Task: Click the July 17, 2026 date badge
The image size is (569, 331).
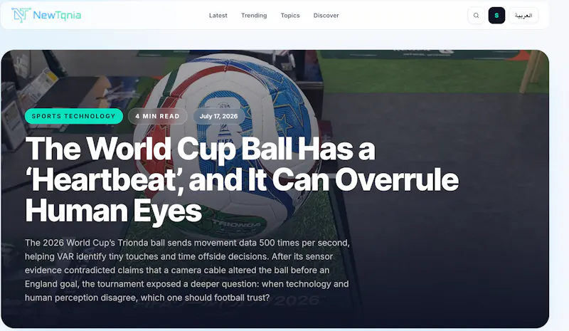Action: (219, 116)
